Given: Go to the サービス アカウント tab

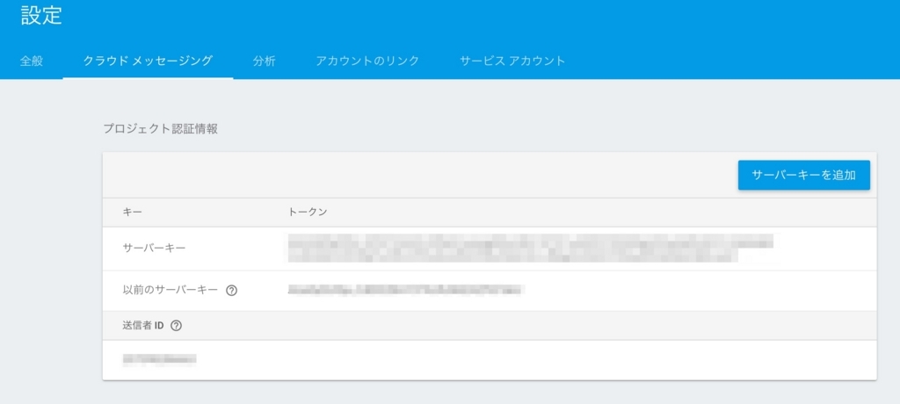Looking at the screenshot, I should (x=512, y=61).
